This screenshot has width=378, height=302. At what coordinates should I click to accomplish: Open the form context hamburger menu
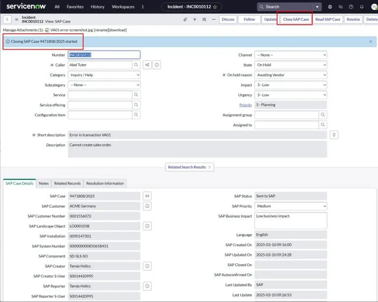pos(17,20)
